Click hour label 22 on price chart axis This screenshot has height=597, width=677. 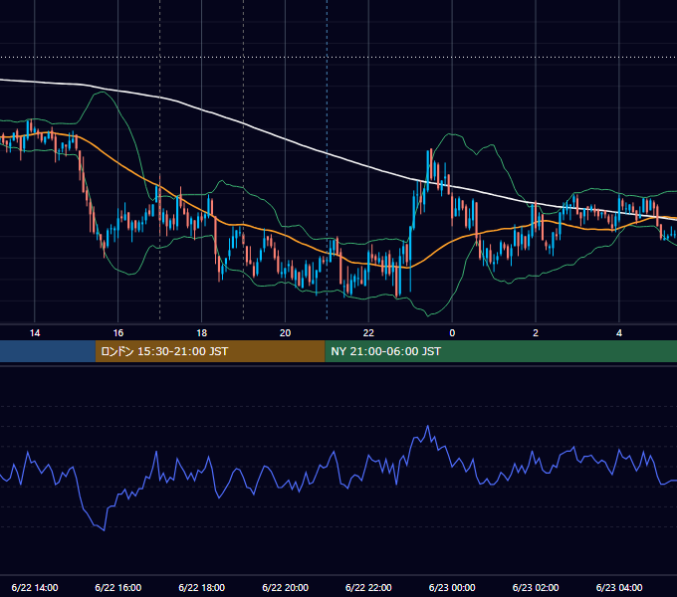coord(368,333)
